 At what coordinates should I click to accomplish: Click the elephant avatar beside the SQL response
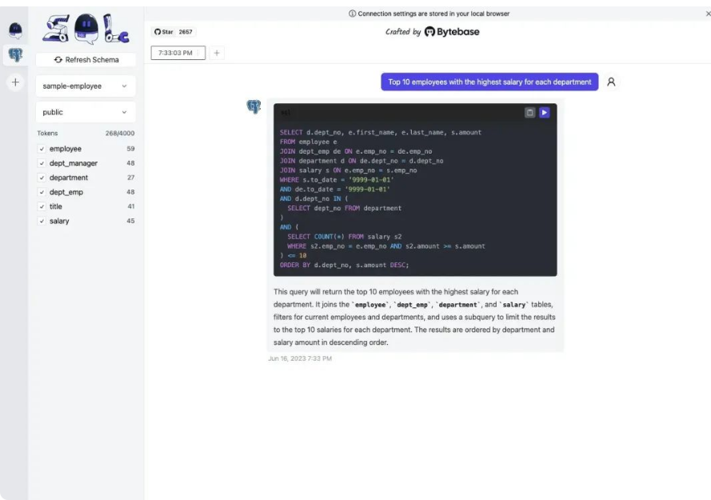click(254, 106)
